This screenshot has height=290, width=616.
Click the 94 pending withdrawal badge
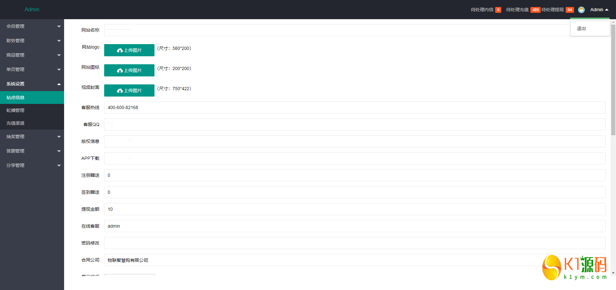coord(570,10)
